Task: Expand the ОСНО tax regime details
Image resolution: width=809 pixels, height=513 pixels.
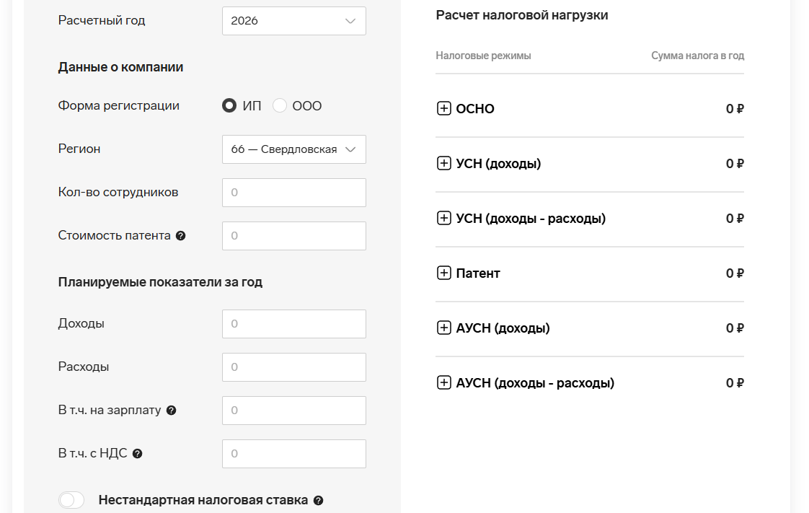Action: pyautogui.click(x=444, y=109)
